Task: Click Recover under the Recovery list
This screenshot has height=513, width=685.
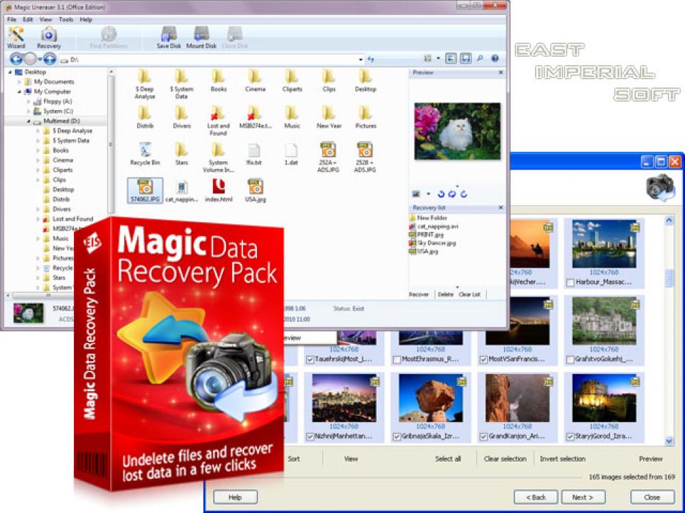Action: (420, 294)
